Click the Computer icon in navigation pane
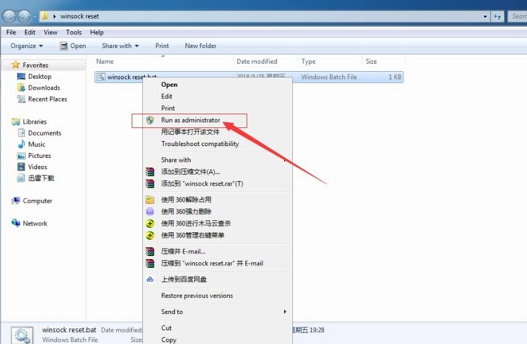 pyautogui.click(x=16, y=201)
